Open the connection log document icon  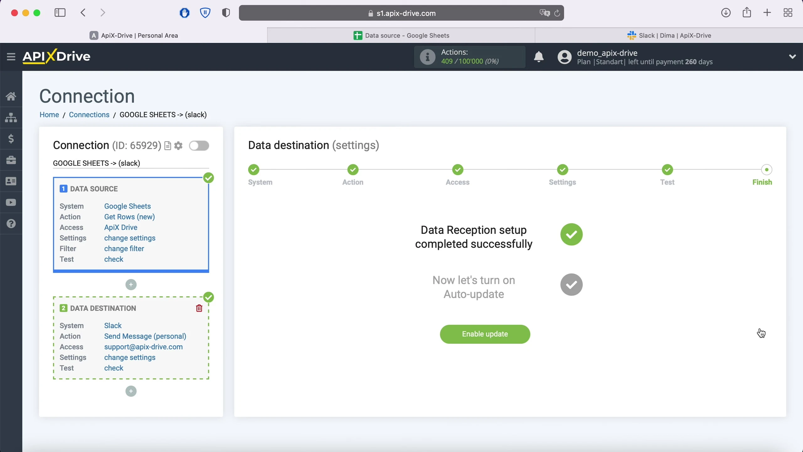click(168, 146)
